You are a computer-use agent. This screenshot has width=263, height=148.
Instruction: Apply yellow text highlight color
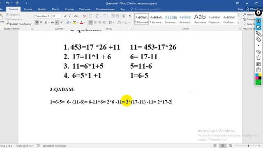tap(74, 22)
